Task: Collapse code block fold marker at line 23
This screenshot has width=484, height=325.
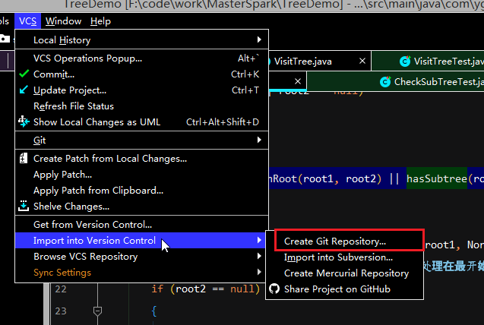Action: [x=97, y=311]
